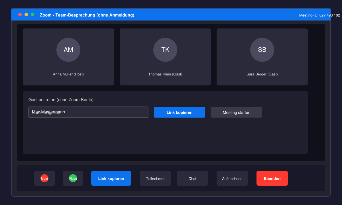This screenshot has height=205, width=342.
Task: Click the Anna Müller (Host) name label
Action: pyautogui.click(x=68, y=74)
